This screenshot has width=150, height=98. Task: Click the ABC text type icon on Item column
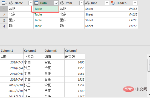62,3
